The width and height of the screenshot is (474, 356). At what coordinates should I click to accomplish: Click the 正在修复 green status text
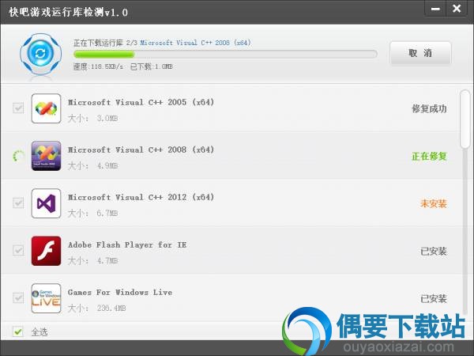[x=429, y=156]
